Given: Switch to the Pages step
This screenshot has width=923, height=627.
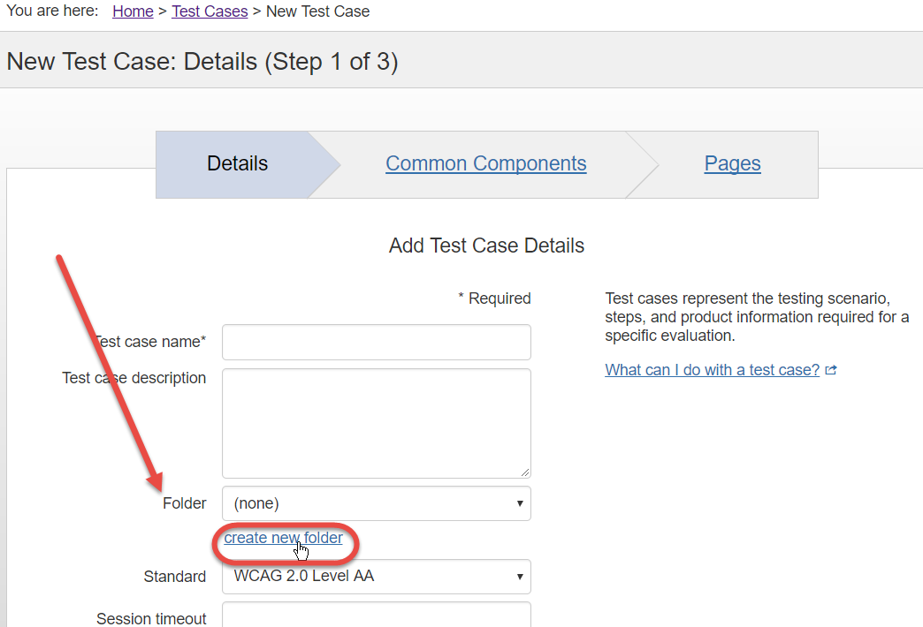Looking at the screenshot, I should [732, 164].
